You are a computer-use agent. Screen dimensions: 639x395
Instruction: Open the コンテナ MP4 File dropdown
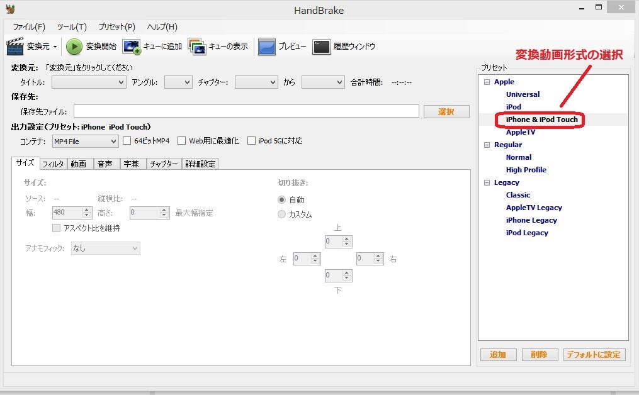(x=85, y=142)
